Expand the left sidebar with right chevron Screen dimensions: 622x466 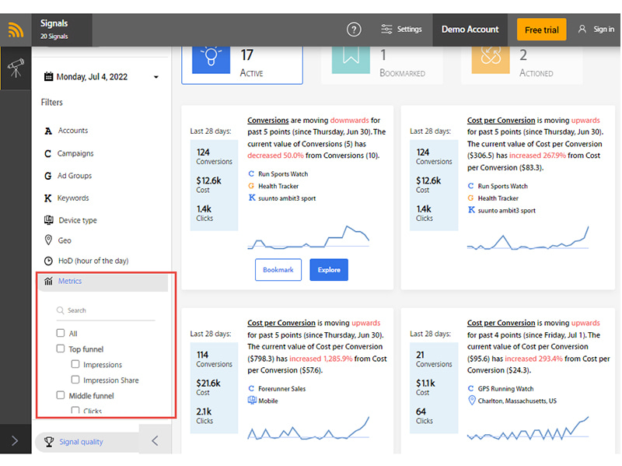tap(15, 441)
